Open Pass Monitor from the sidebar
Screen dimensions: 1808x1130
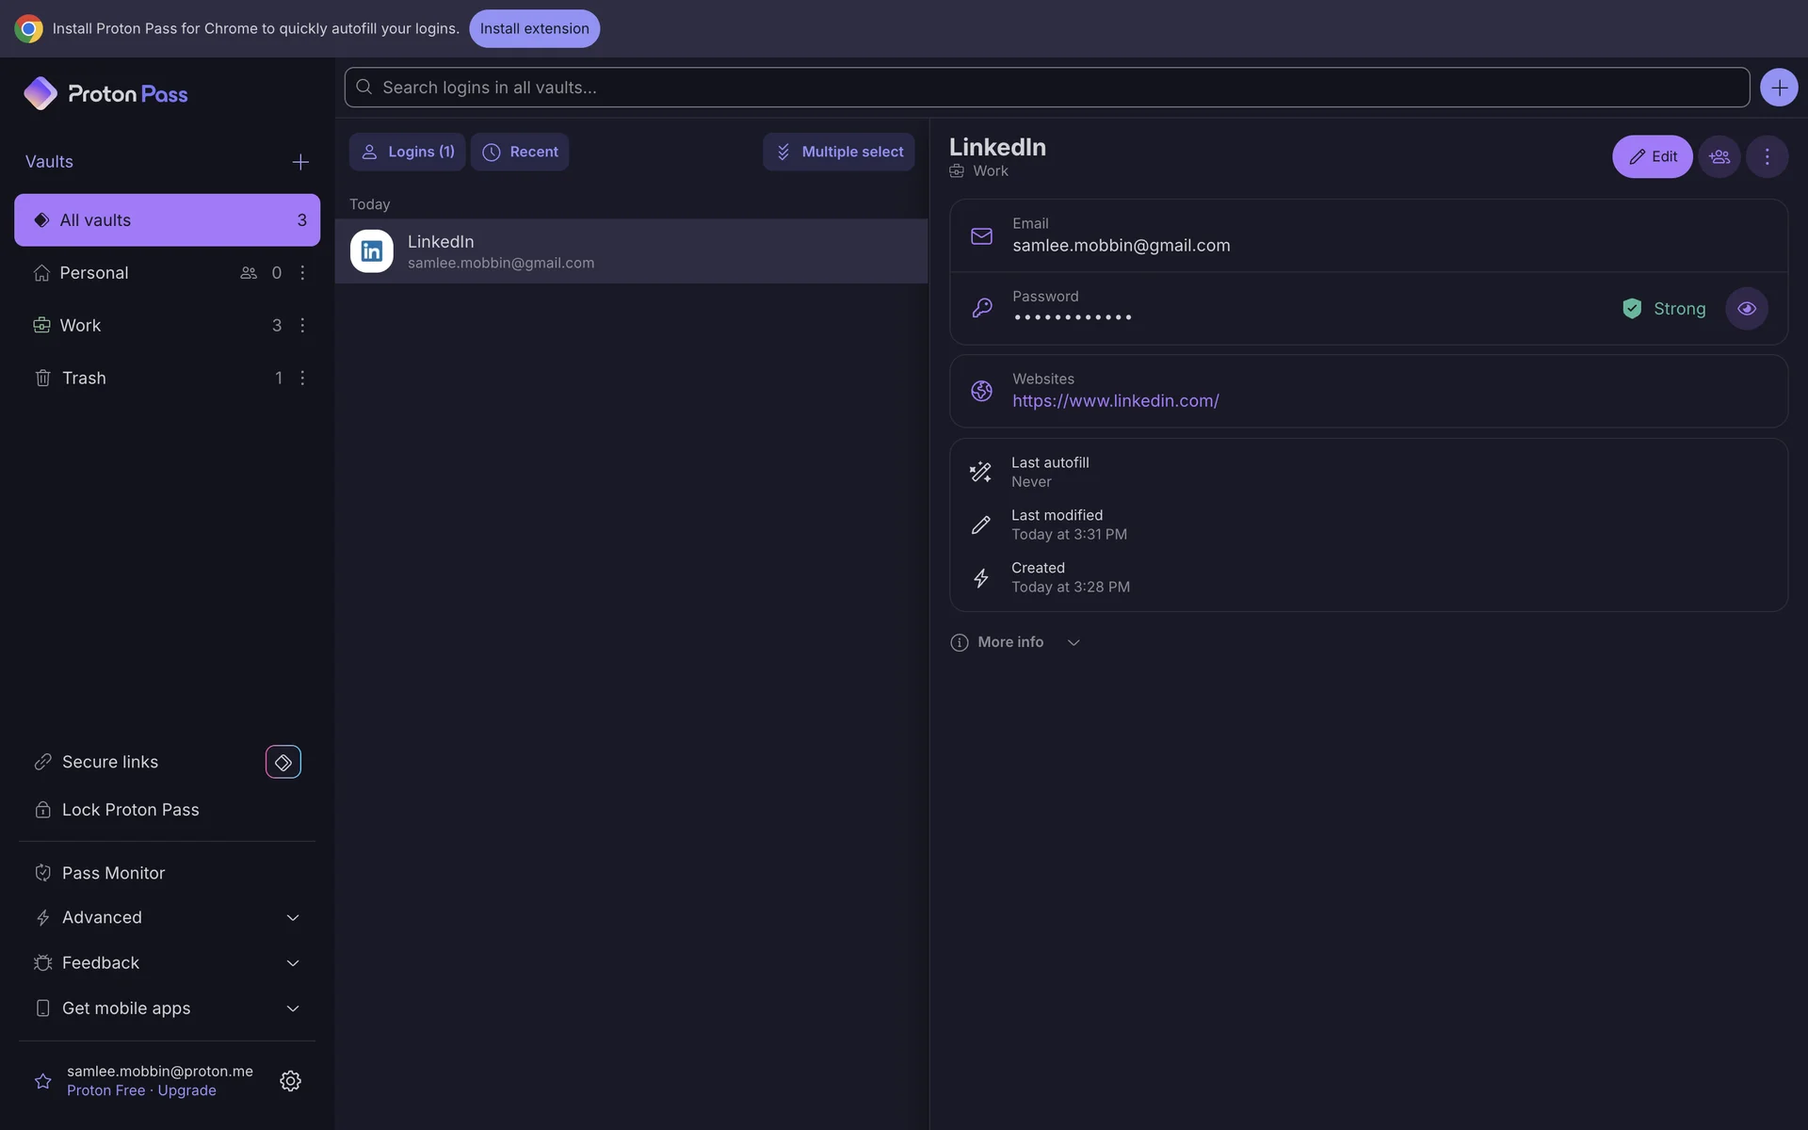pos(113,873)
